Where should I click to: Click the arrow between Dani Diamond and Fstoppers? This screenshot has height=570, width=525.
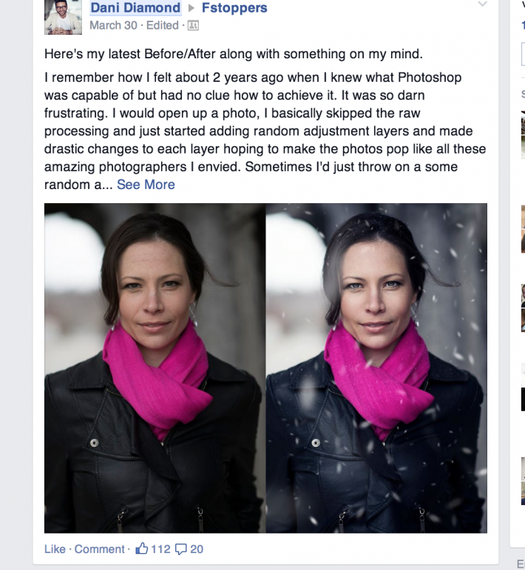pyautogui.click(x=191, y=8)
